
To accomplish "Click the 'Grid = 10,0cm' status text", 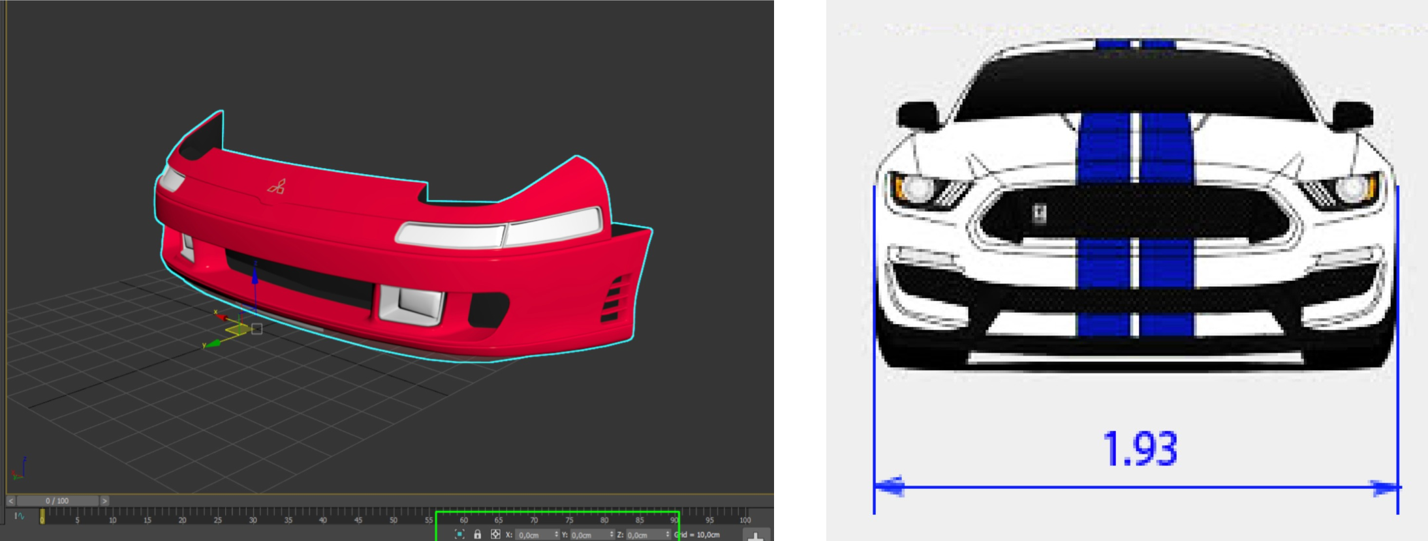I will [x=697, y=535].
